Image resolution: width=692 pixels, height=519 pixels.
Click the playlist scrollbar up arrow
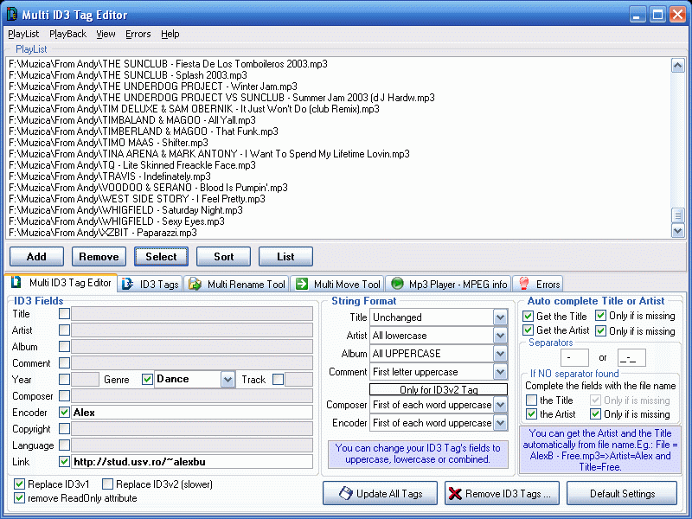point(678,66)
